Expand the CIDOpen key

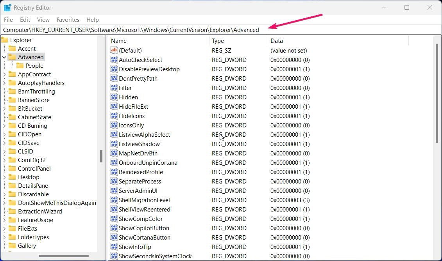click(x=4, y=134)
